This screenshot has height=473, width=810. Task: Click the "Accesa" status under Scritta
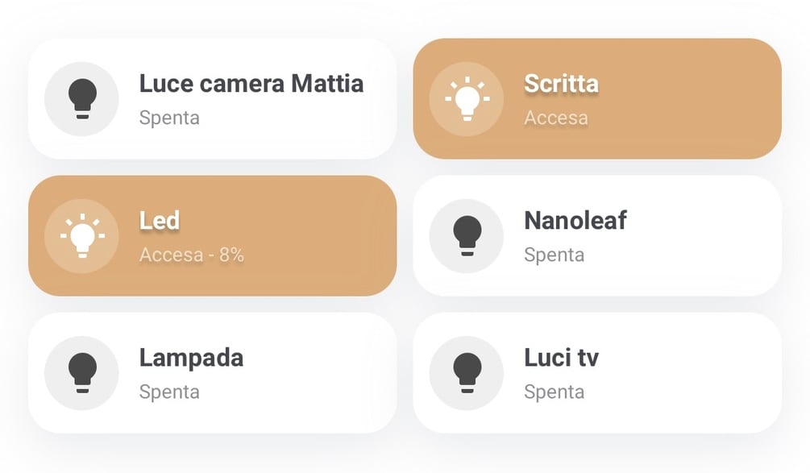(x=555, y=118)
